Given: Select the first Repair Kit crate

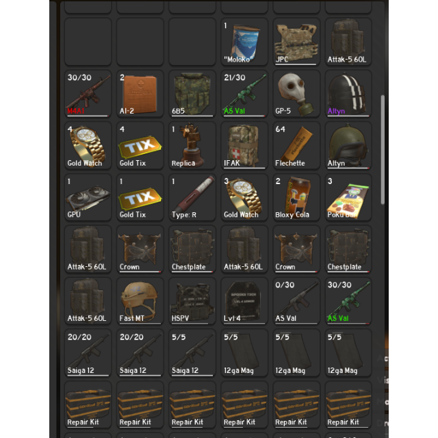Looking at the screenshot, I should pos(88,404).
